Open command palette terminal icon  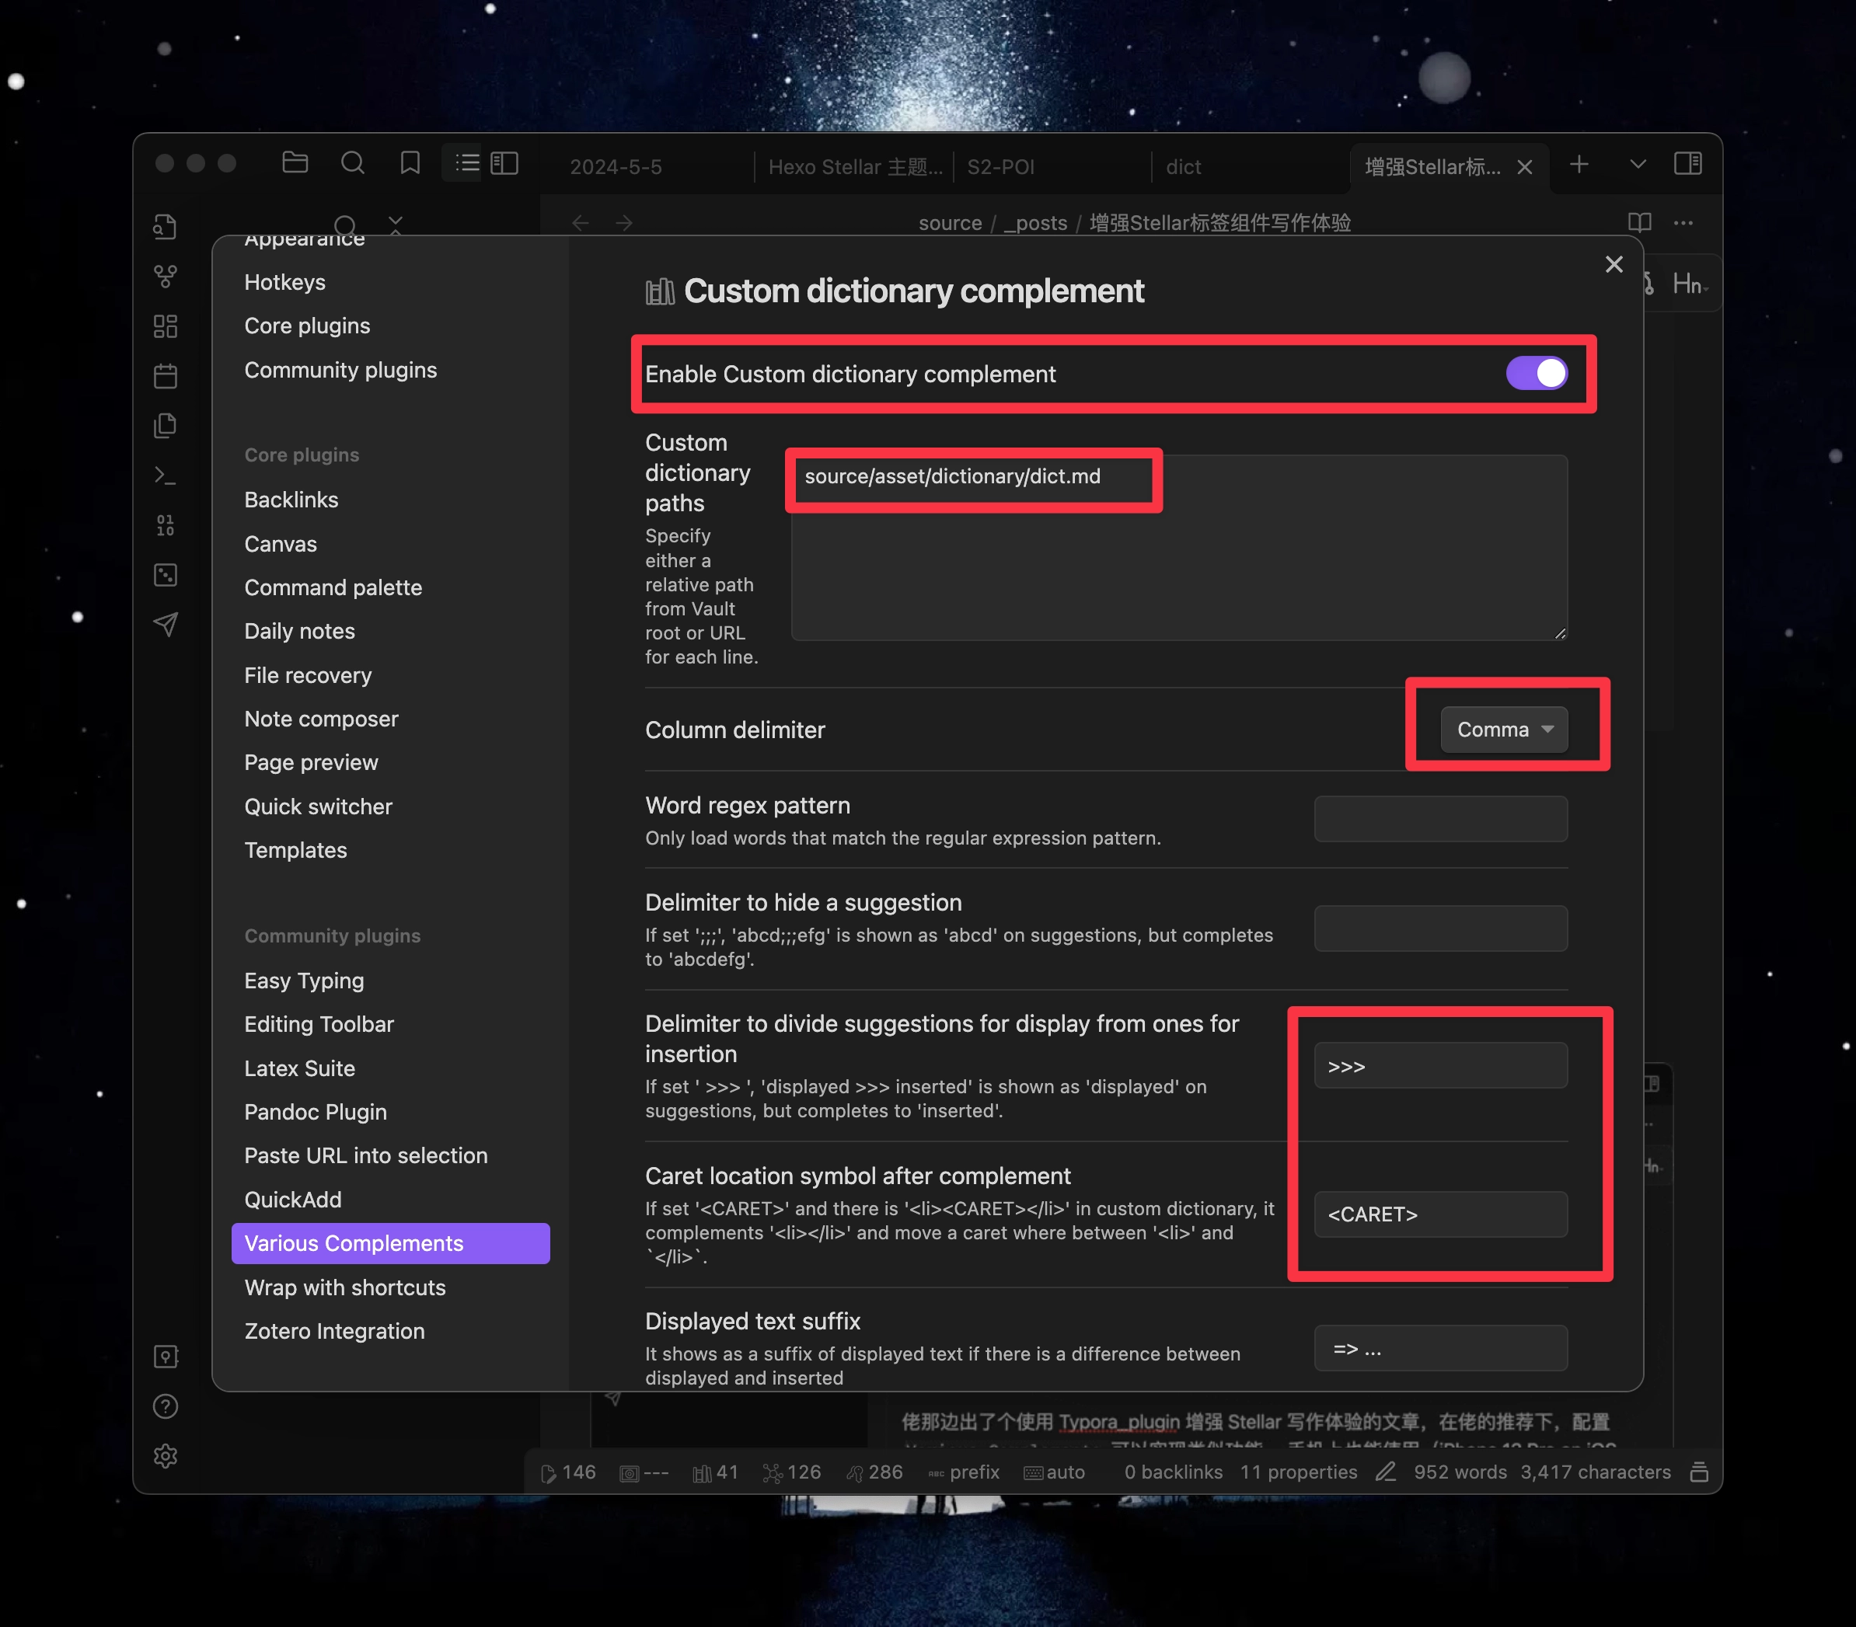166,475
